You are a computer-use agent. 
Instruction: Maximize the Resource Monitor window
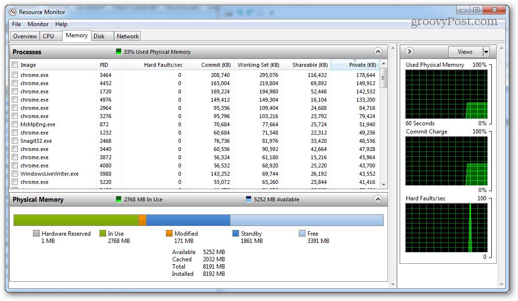(x=476, y=10)
